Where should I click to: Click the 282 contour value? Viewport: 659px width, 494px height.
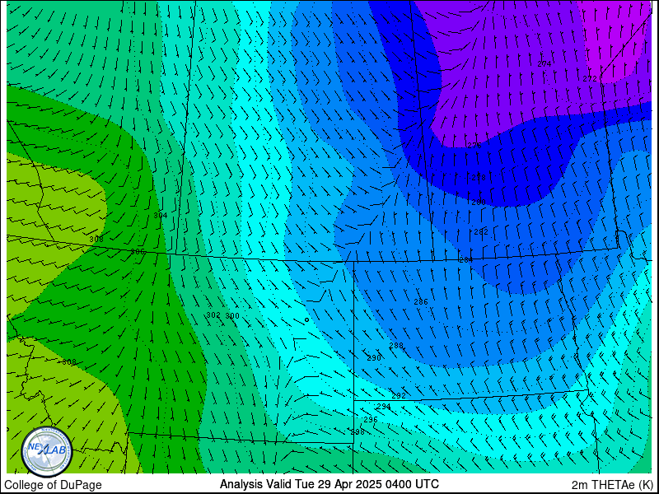481,231
